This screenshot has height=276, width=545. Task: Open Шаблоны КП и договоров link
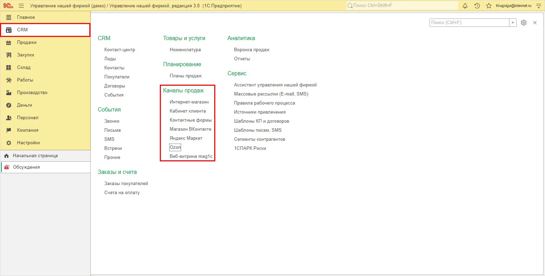(262, 121)
